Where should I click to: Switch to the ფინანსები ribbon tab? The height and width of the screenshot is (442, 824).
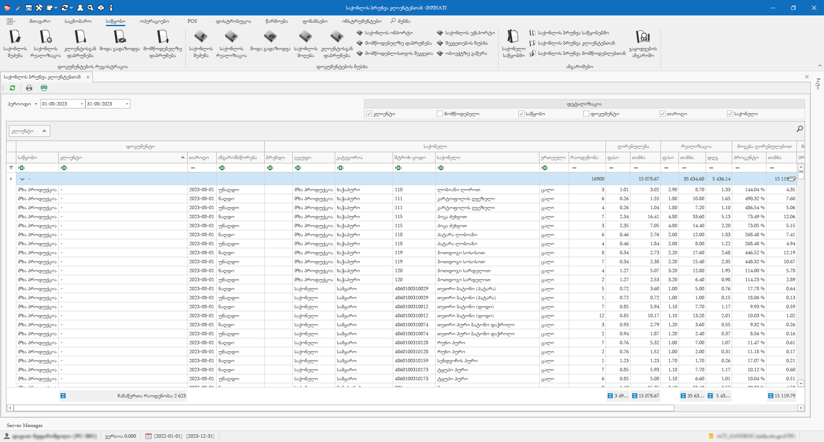(x=315, y=21)
